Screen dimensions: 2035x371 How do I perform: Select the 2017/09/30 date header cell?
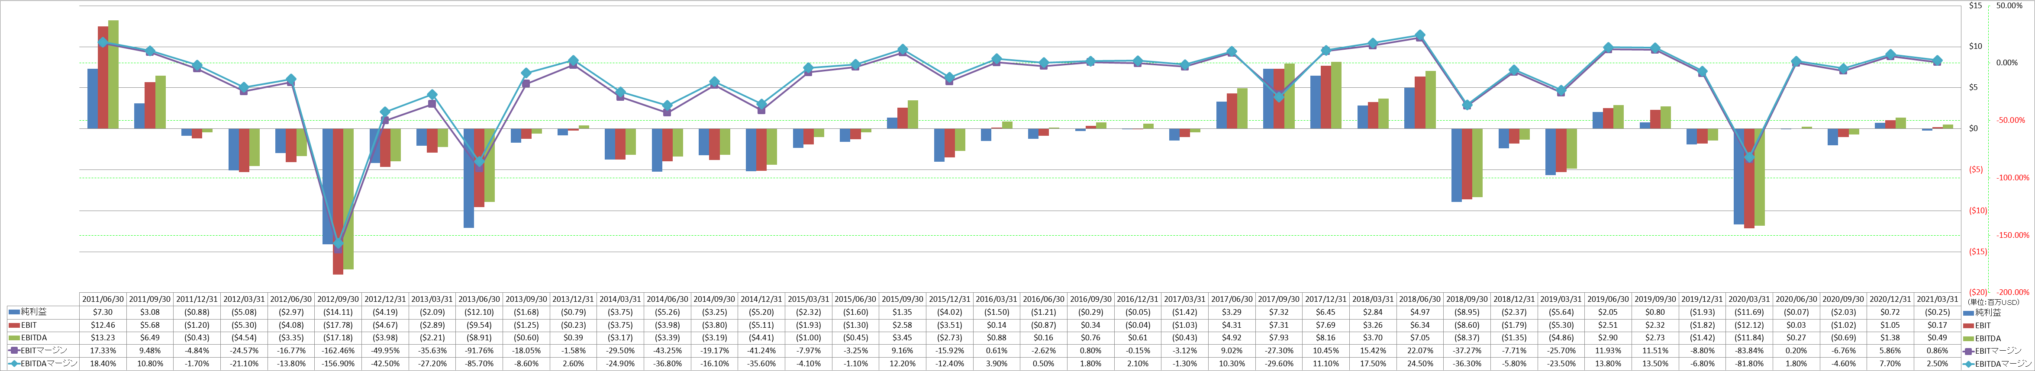[x=1278, y=300]
